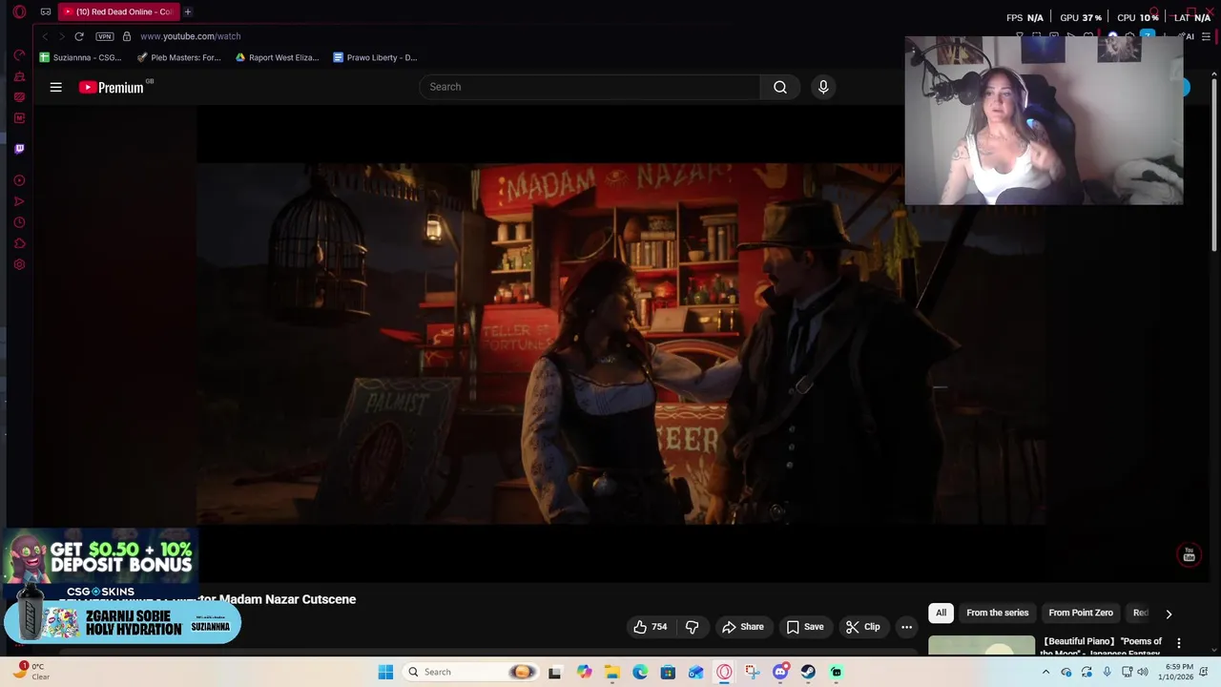Open the paper-plane My Flow sidebar icon

[19, 201]
